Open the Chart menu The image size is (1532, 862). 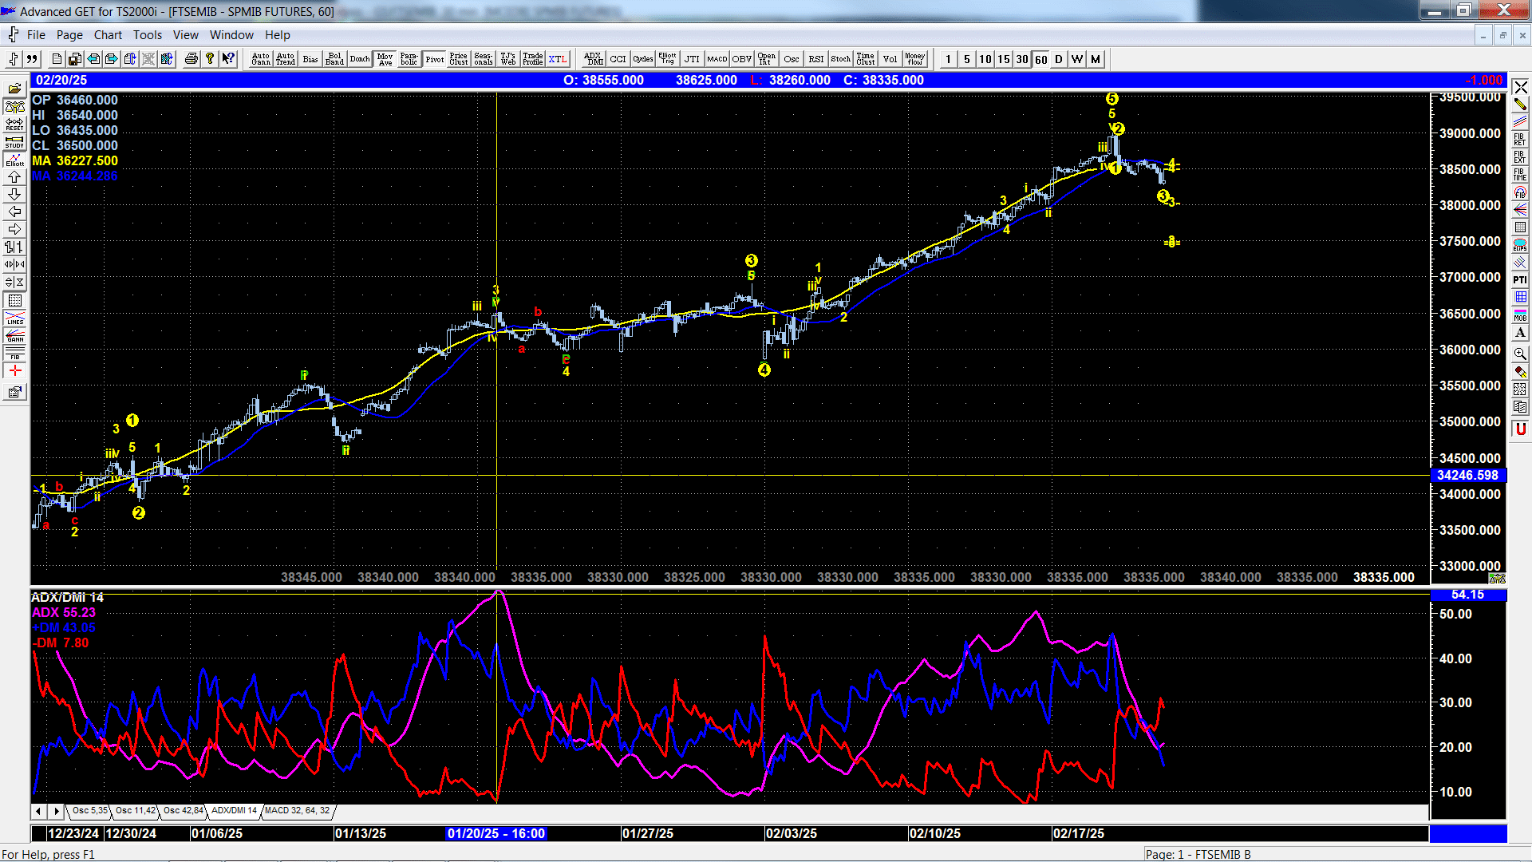click(x=108, y=35)
